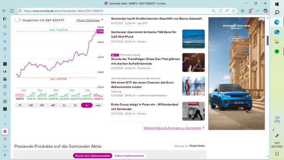Image resolution: width=284 pixels, height=160 pixels.
Task: Add this page to favorites star
Action: (234, 11)
